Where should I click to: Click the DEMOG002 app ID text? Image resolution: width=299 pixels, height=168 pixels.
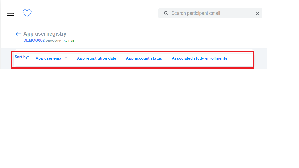point(34,40)
